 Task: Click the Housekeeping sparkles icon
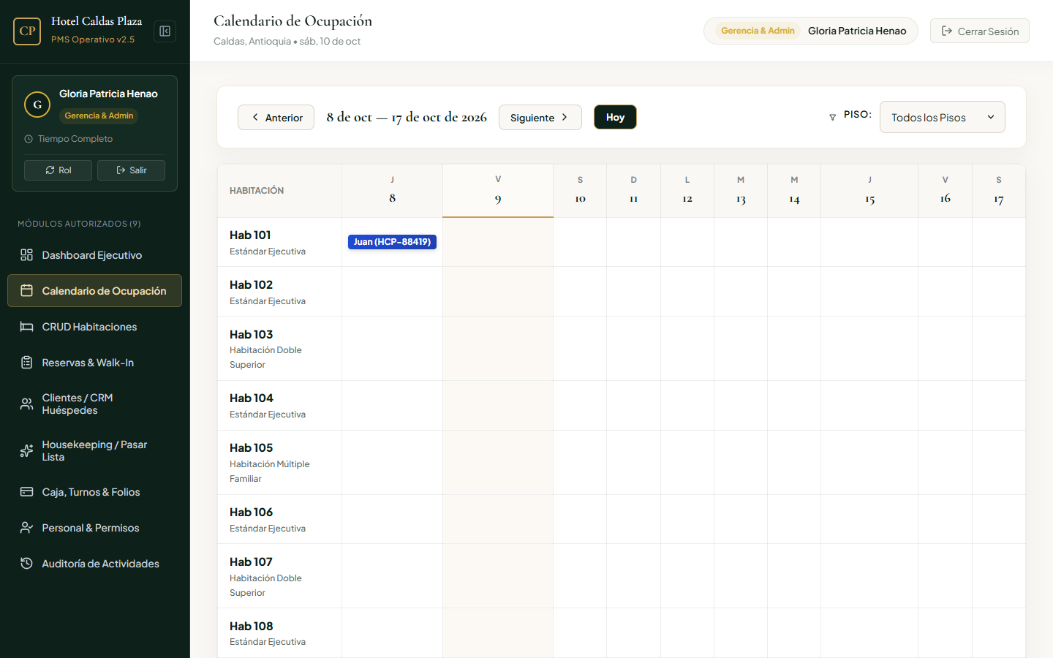[x=27, y=451]
